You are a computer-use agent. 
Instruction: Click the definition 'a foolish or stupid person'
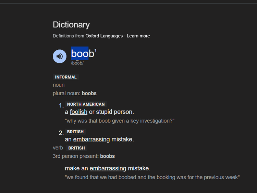click(99, 112)
